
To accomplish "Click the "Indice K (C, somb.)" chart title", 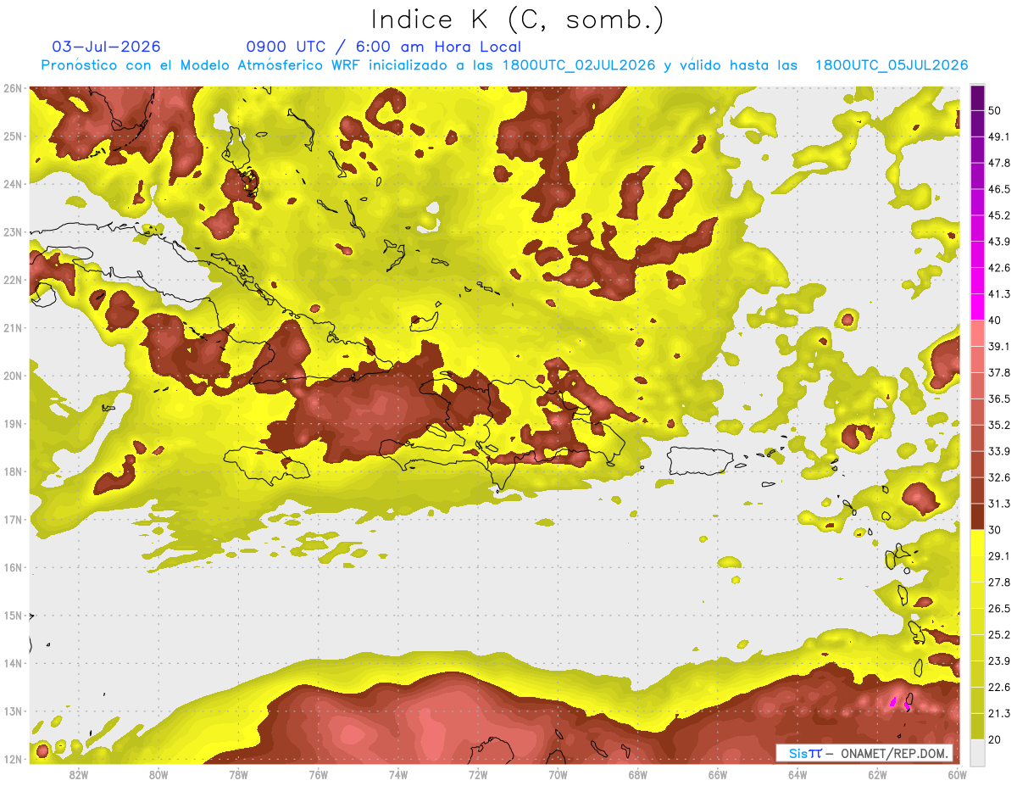I will [x=518, y=20].
